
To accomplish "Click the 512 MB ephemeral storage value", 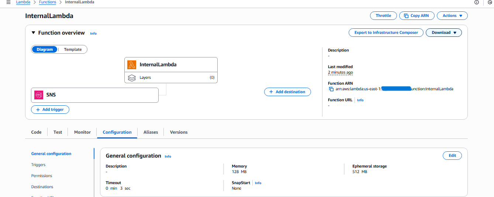I will [360, 172].
